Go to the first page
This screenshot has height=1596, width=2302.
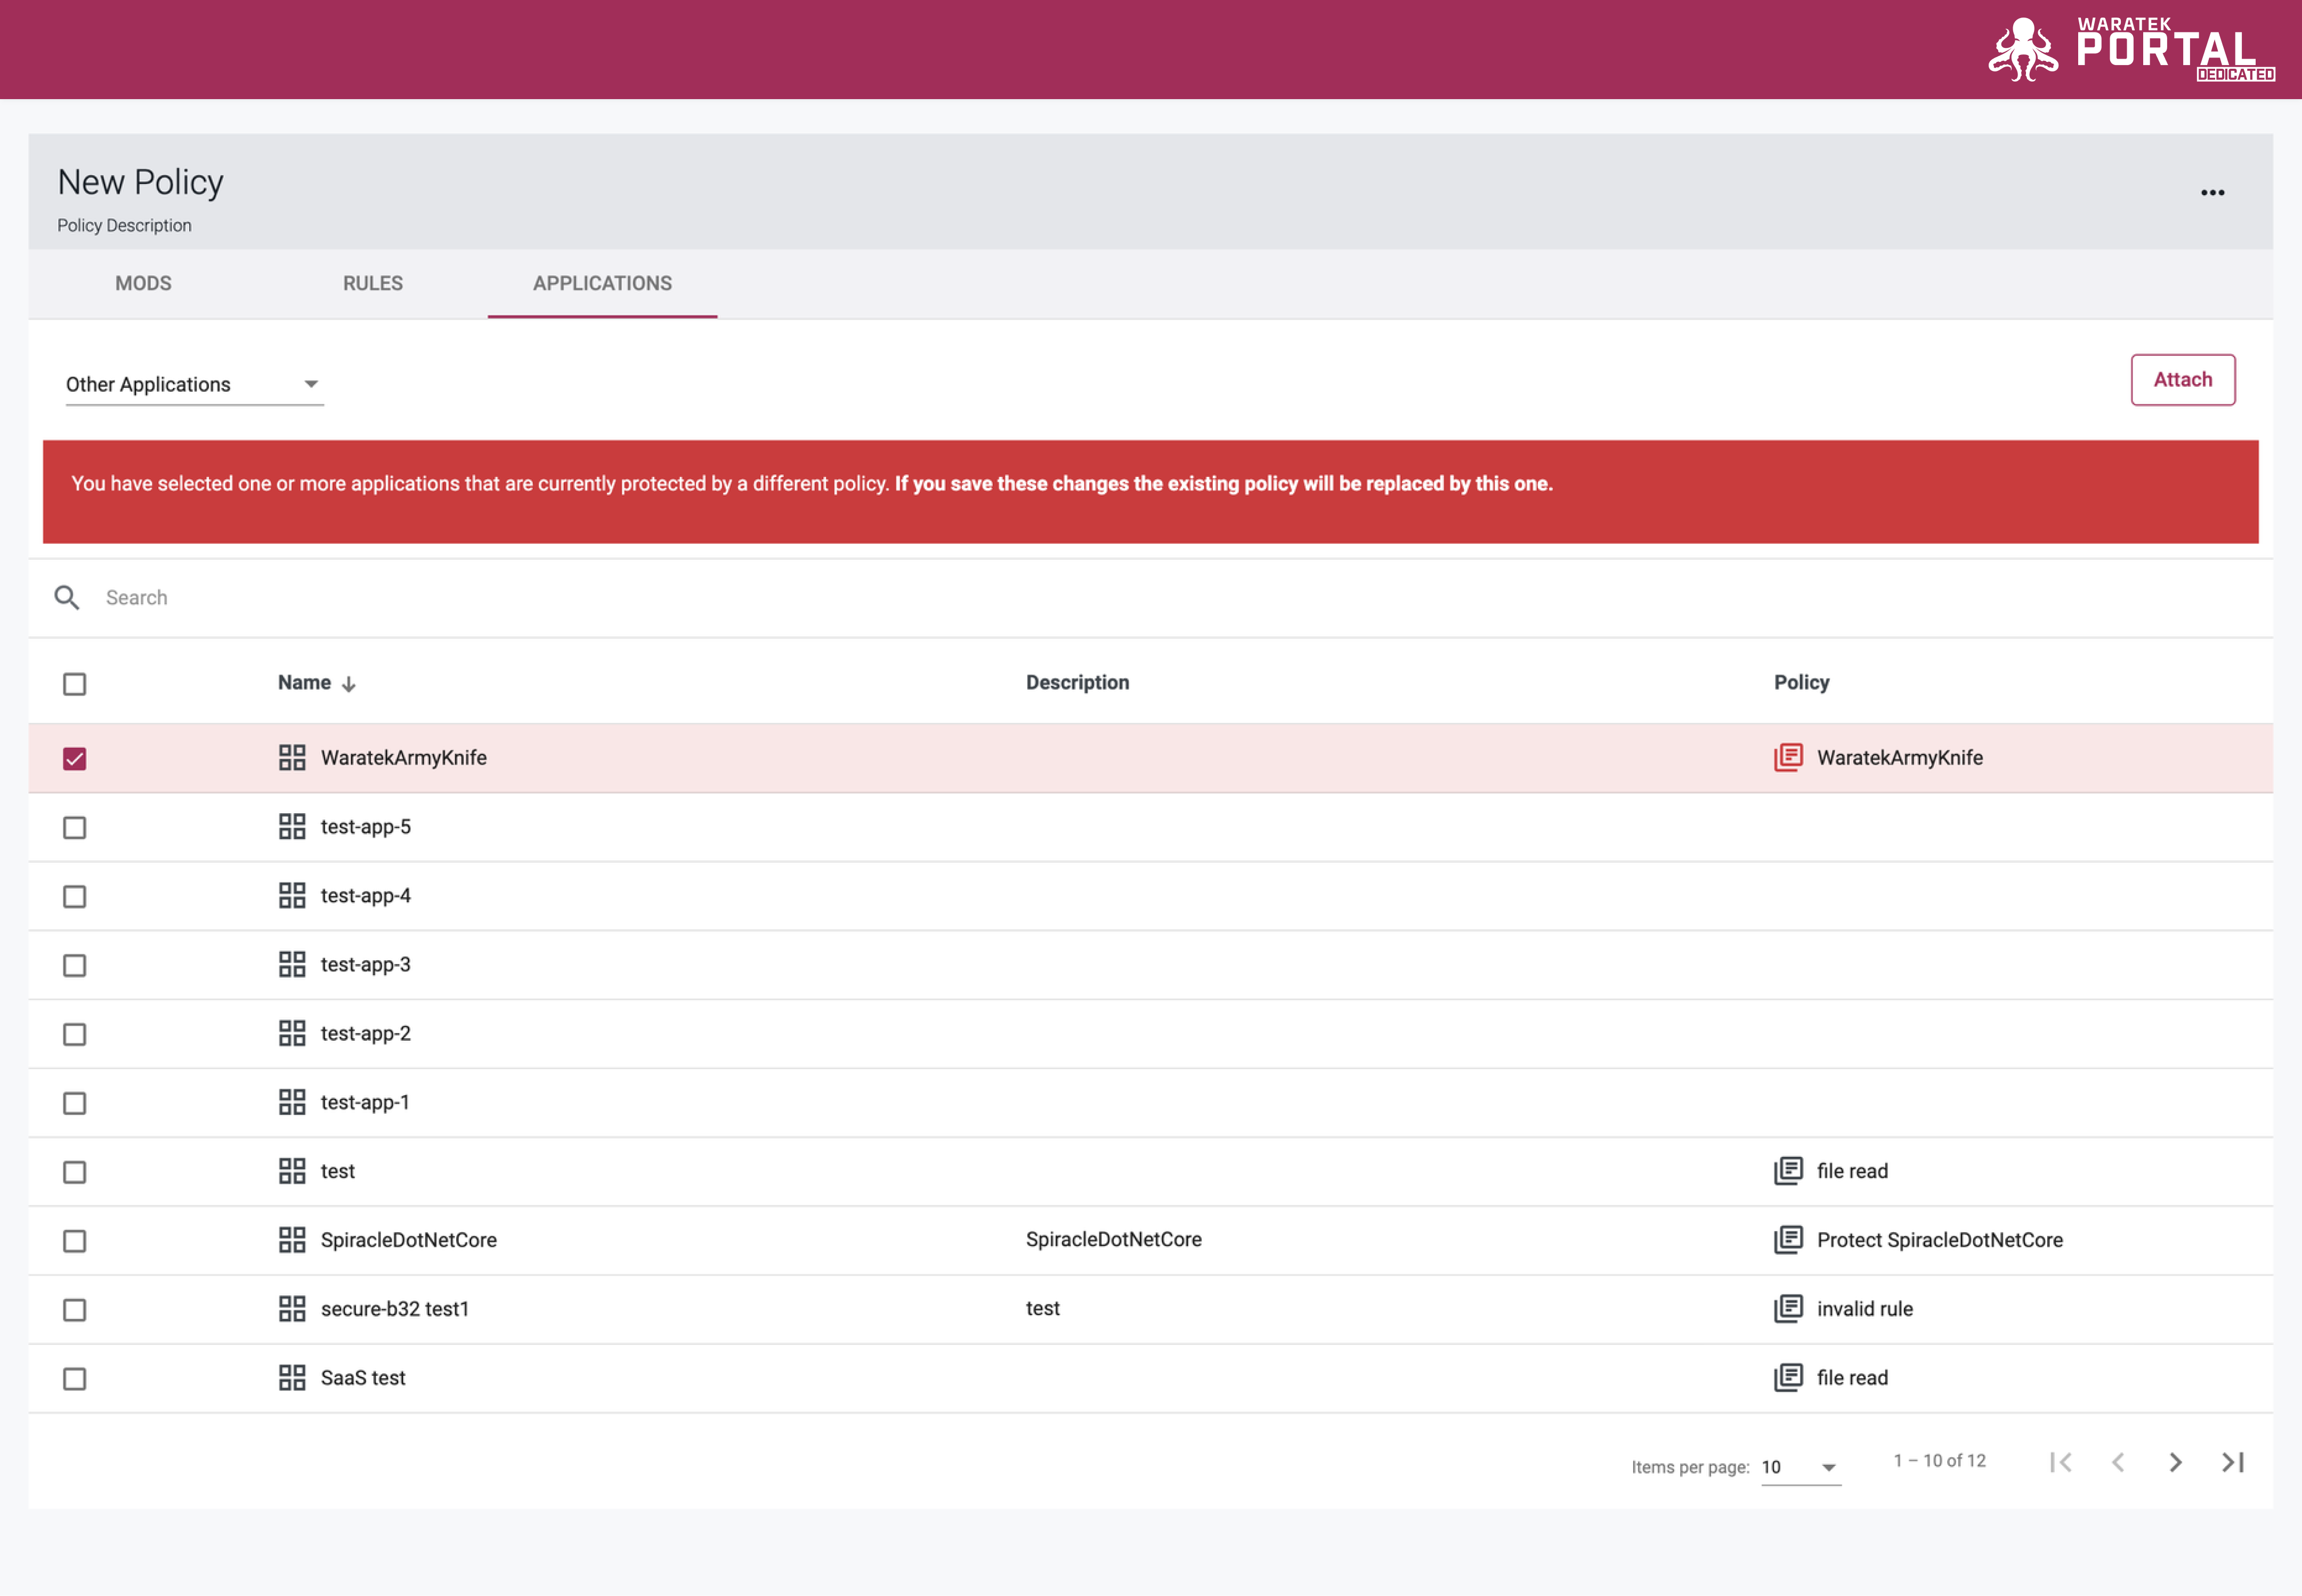pyautogui.click(x=2061, y=1463)
